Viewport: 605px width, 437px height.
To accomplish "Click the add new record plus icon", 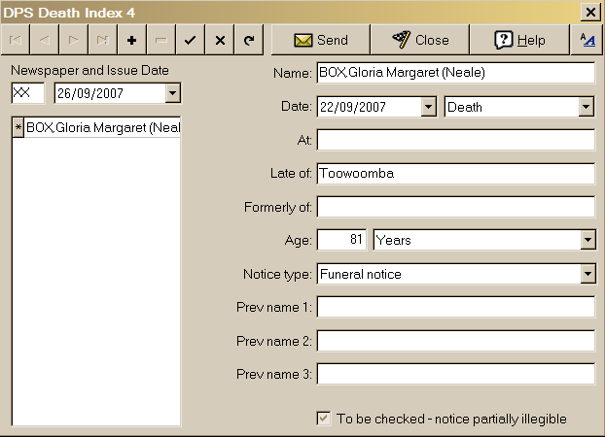I will (131, 40).
